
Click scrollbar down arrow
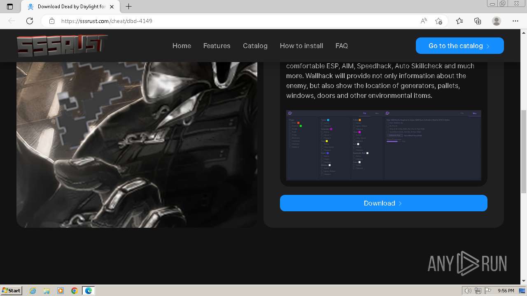coord(524,281)
